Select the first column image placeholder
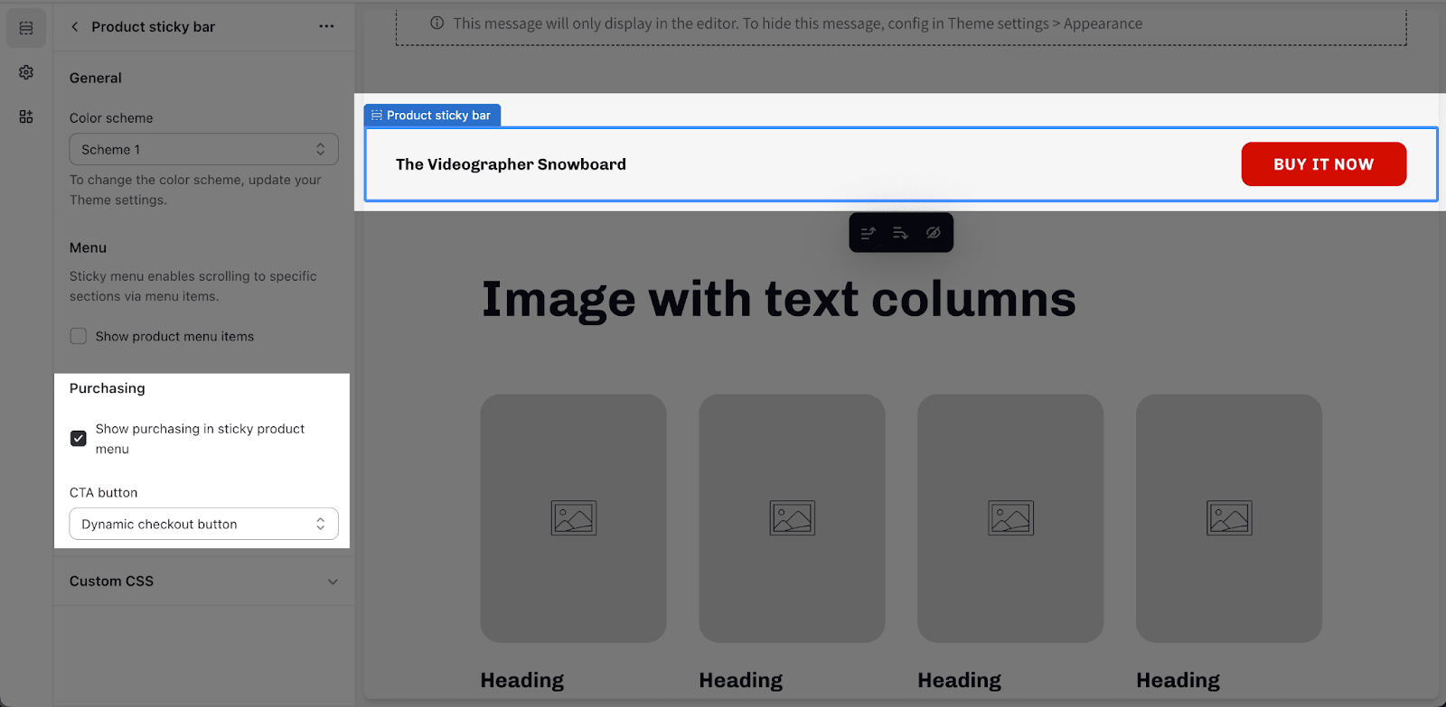This screenshot has width=1446, height=707. coord(574,518)
